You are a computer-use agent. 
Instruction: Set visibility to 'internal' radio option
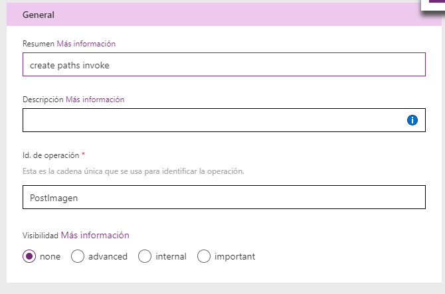click(x=145, y=256)
